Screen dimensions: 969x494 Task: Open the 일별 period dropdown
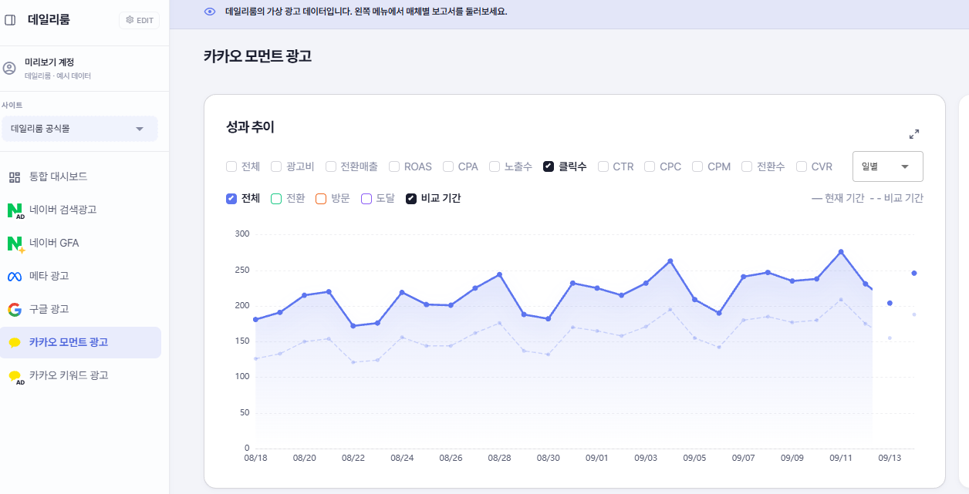888,166
